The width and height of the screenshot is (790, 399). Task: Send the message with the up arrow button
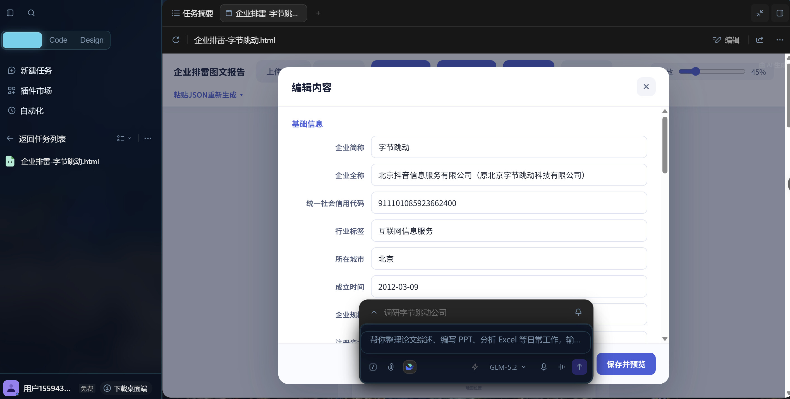pyautogui.click(x=579, y=367)
